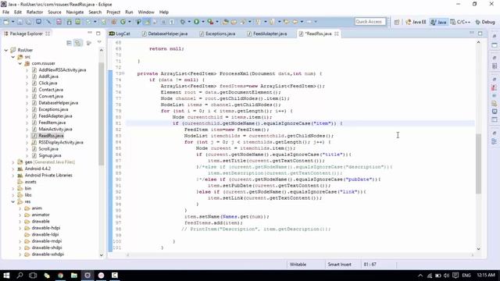Click the green New Java Class icon

tap(123, 22)
